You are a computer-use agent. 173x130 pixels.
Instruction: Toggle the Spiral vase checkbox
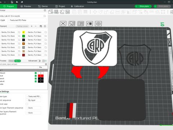[27, 104]
